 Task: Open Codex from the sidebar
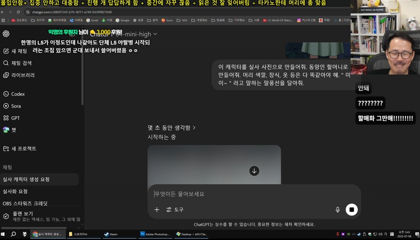(14, 94)
